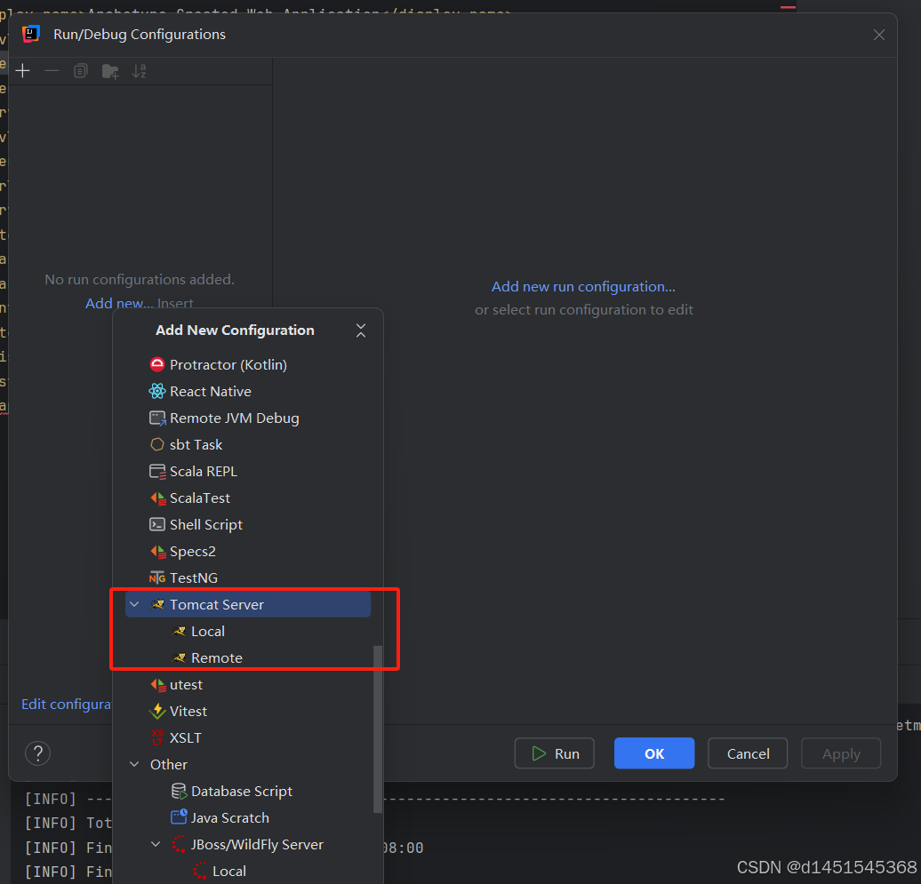Click the Add New Configuration plus icon
The height and width of the screenshot is (884, 921).
click(23, 71)
